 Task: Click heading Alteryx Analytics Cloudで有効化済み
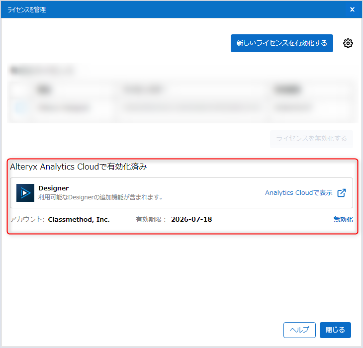(79, 167)
